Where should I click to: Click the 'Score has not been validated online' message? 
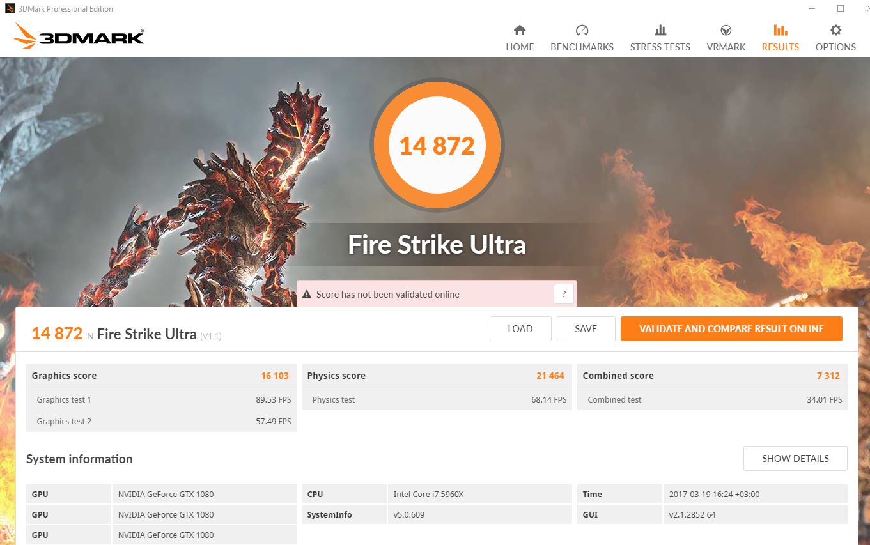388,295
